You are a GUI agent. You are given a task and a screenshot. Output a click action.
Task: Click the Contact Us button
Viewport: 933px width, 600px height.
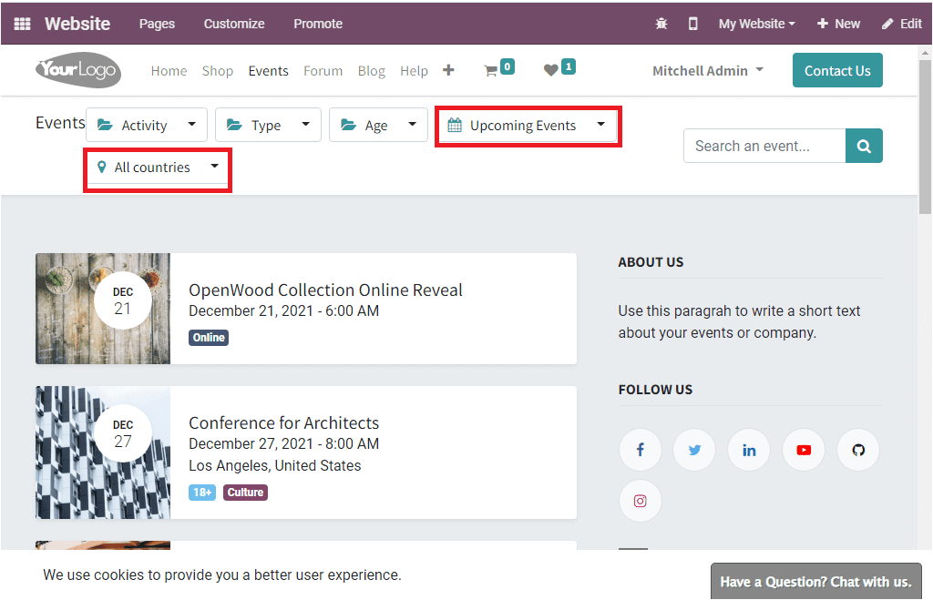point(836,69)
